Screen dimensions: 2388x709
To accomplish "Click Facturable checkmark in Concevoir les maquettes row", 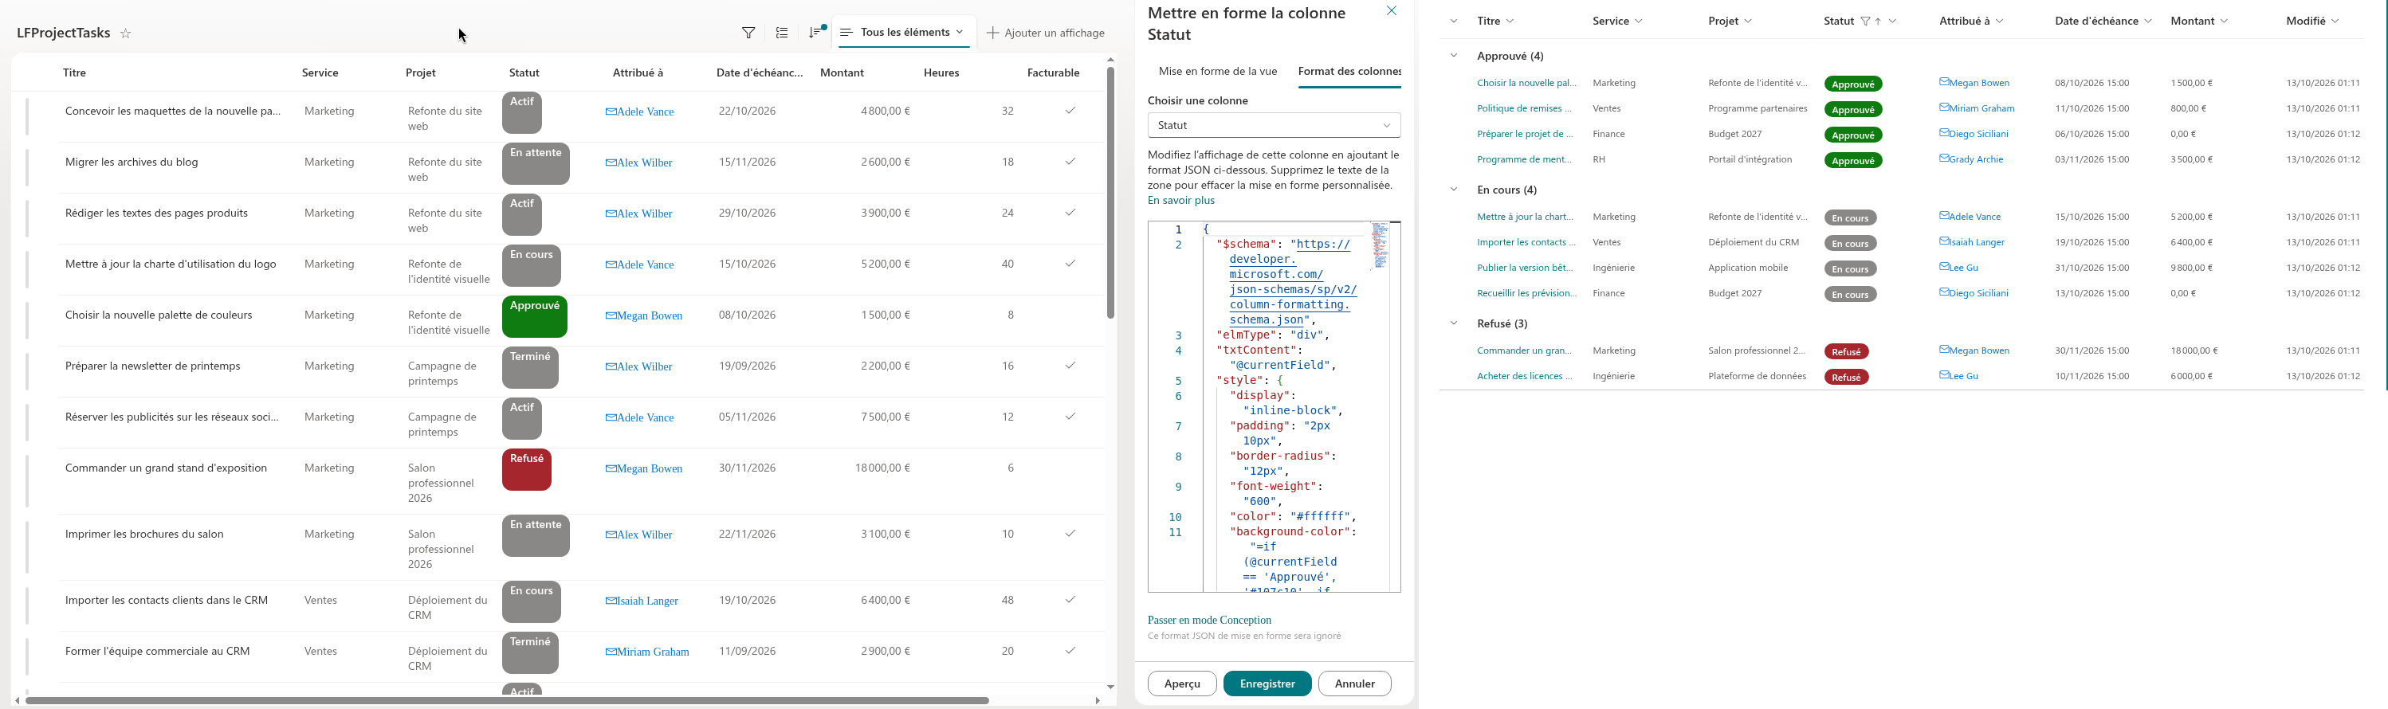I will click(1070, 112).
